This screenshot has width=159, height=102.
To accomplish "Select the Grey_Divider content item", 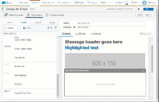I will pos(29,58).
